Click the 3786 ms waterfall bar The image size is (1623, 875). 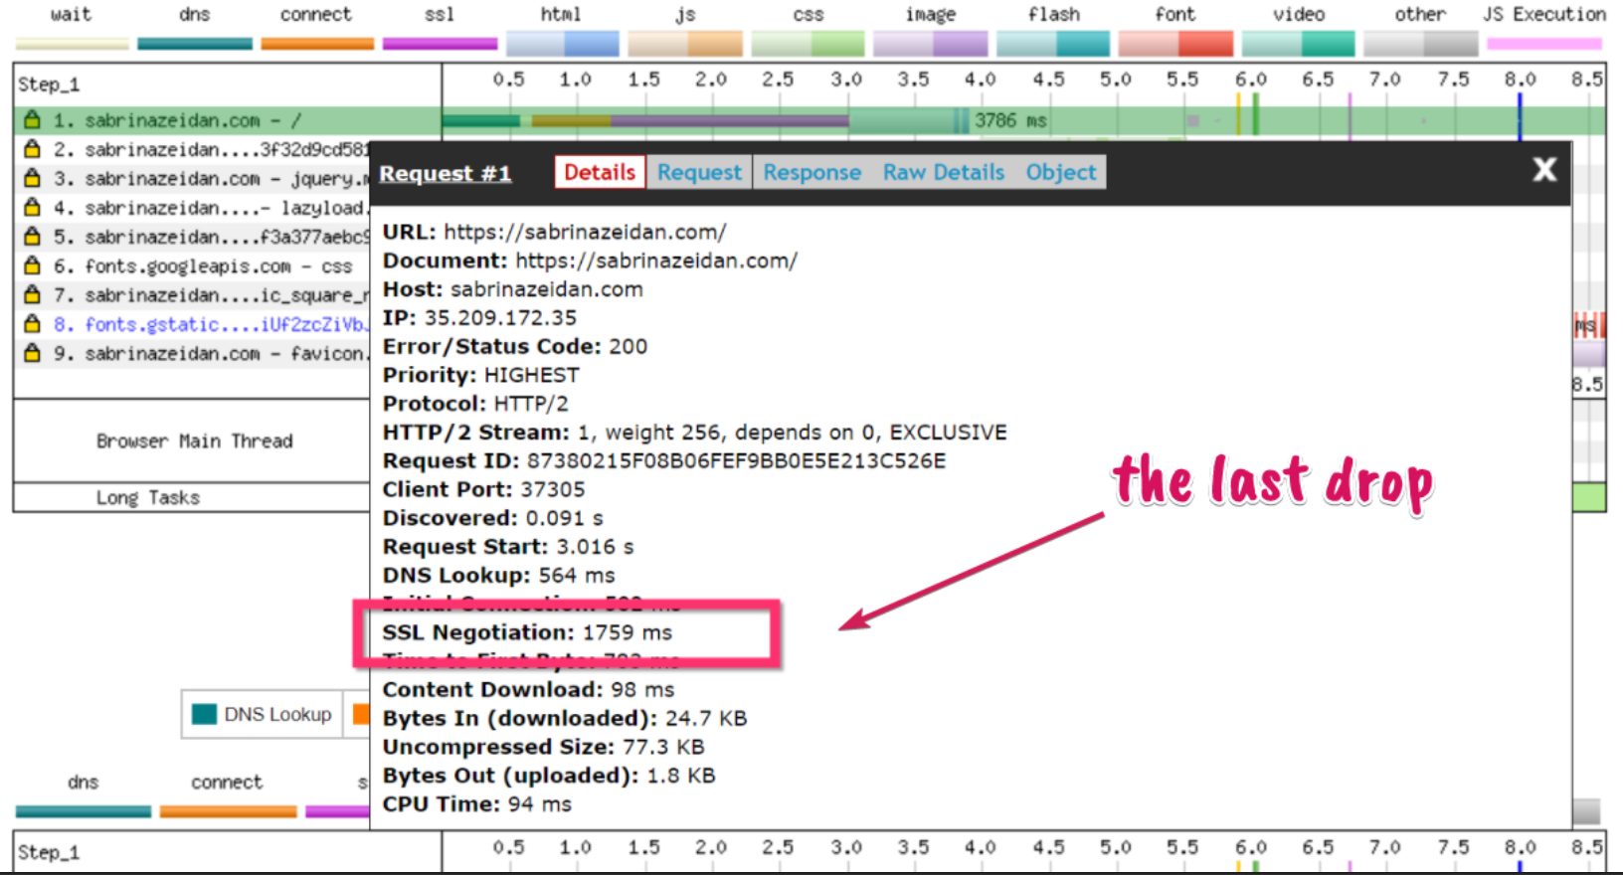(x=705, y=120)
